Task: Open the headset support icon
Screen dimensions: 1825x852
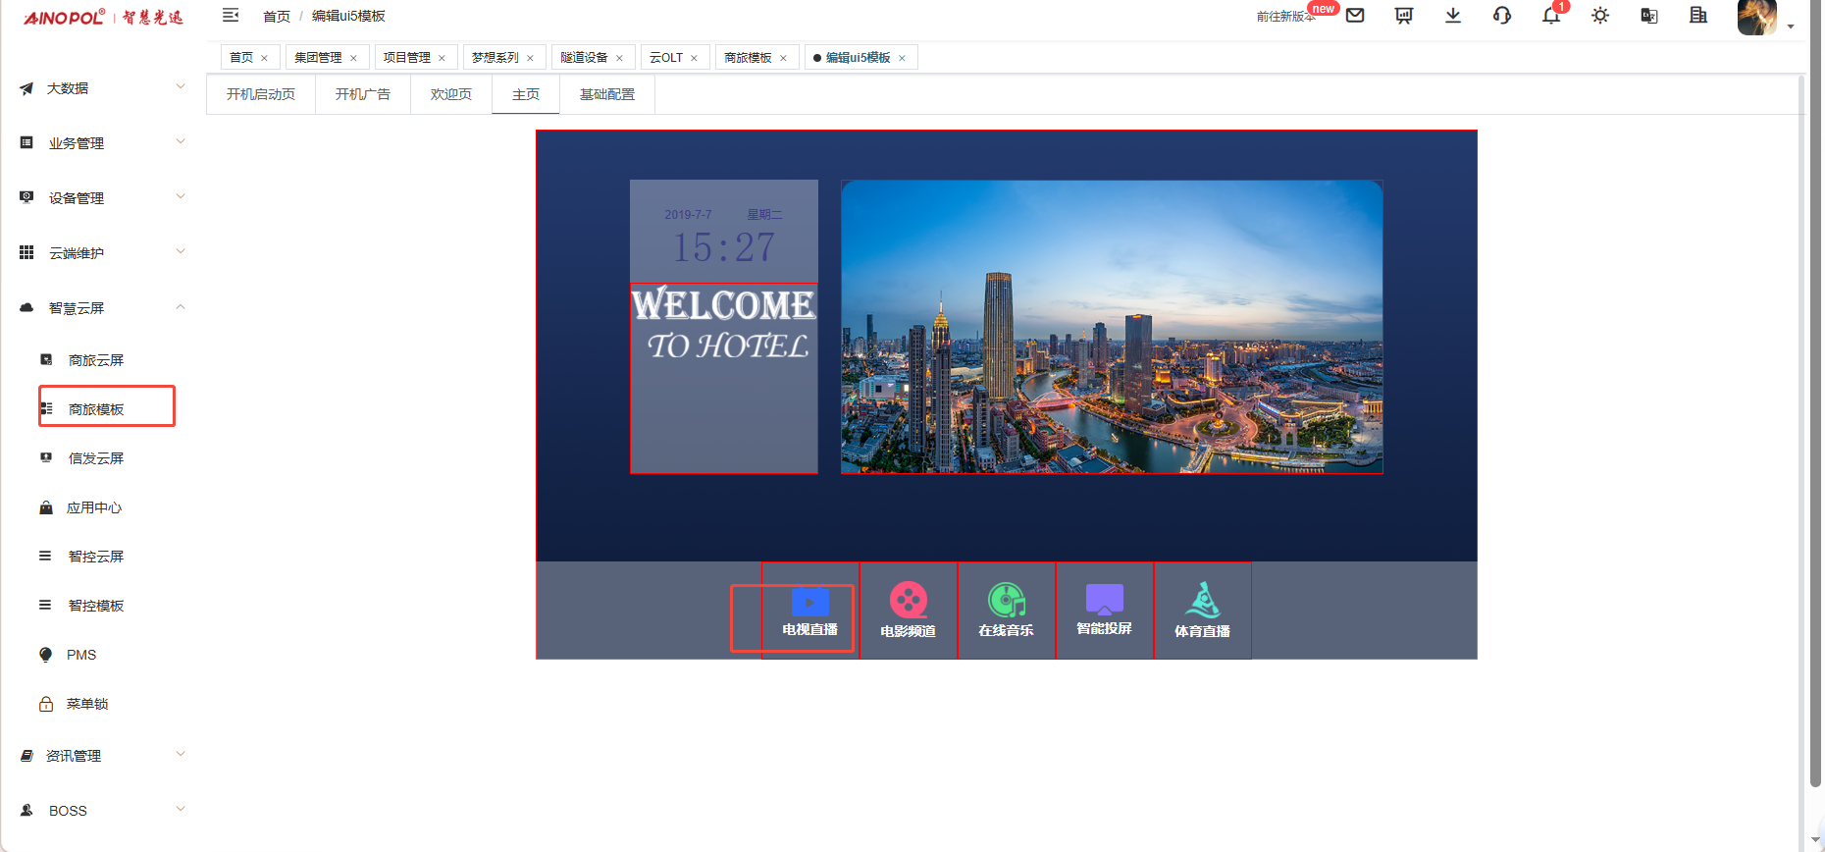Action: click(x=1502, y=16)
